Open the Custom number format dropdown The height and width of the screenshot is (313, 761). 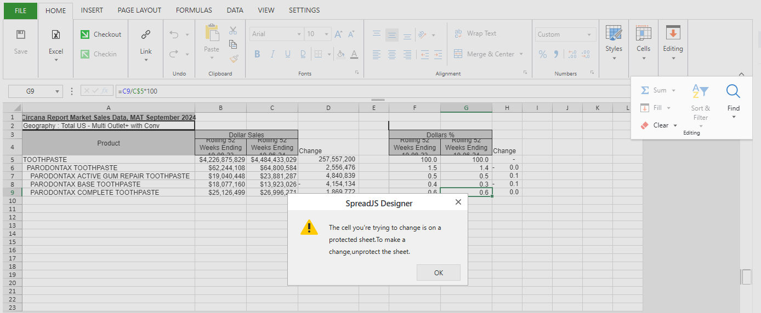(589, 34)
